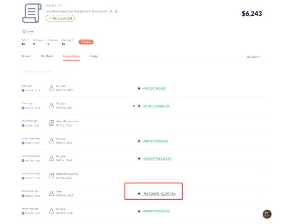Click the ETH icon next to +0.1500 ETH
The width and height of the screenshot is (282, 224).
click(139, 106)
